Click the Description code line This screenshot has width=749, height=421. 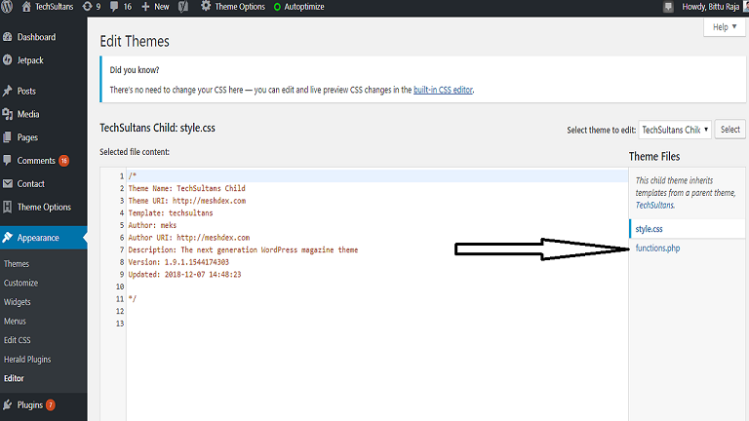click(x=243, y=250)
